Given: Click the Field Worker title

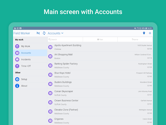Looking at the screenshot, I should (x=22, y=33).
